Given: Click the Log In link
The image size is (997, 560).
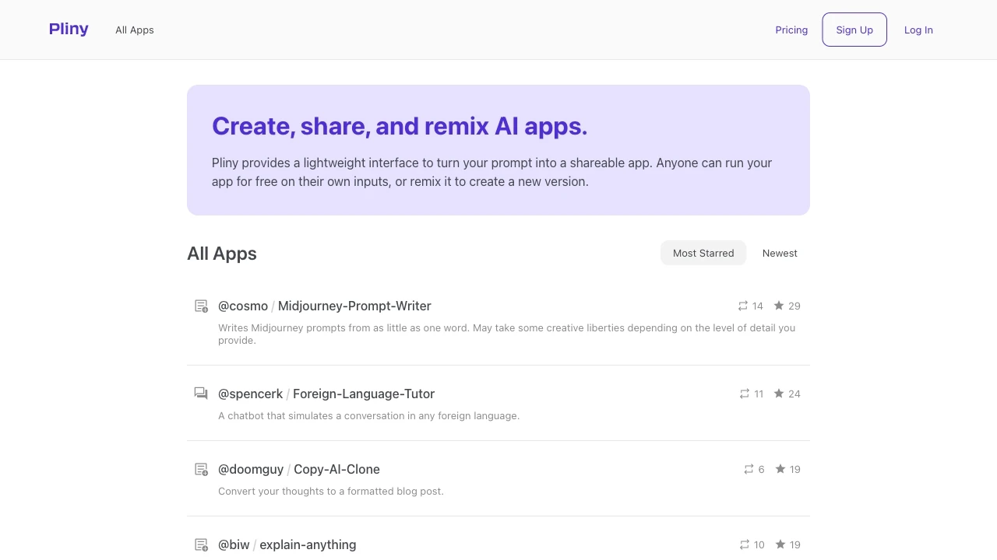Looking at the screenshot, I should point(918,30).
